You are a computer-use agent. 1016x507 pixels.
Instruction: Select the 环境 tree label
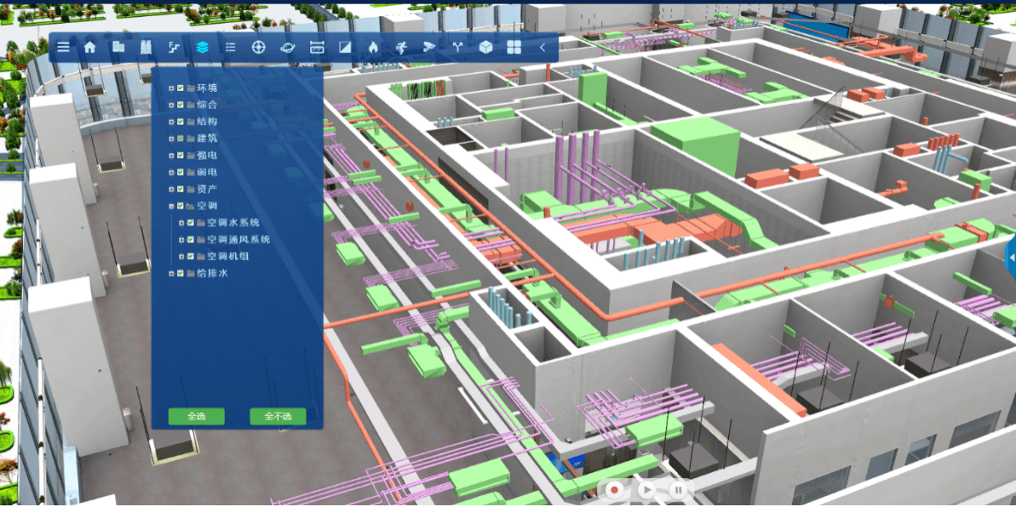click(x=207, y=88)
